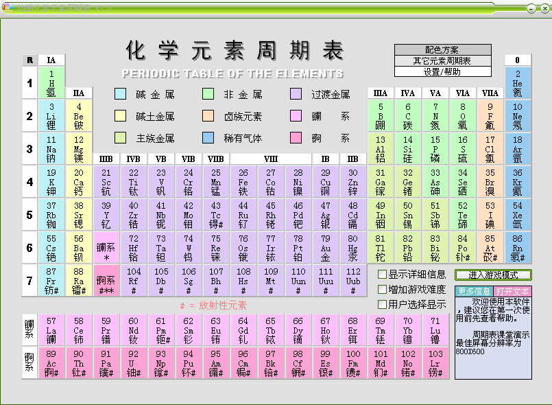Click the 主族金属 legend color swatch

pos(121,138)
